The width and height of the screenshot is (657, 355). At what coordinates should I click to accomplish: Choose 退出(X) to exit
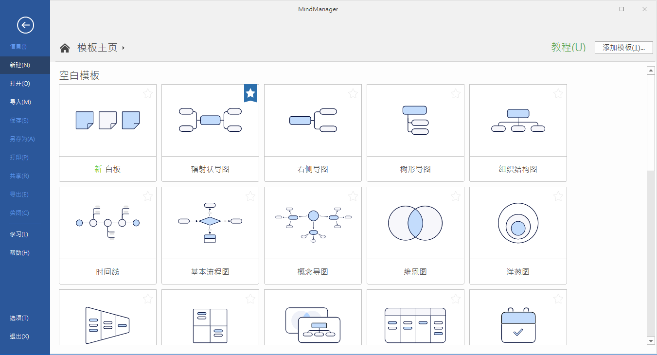pos(25,337)
